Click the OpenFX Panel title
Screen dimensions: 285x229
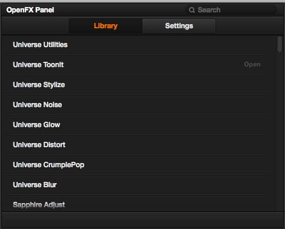tap(30, 10)
